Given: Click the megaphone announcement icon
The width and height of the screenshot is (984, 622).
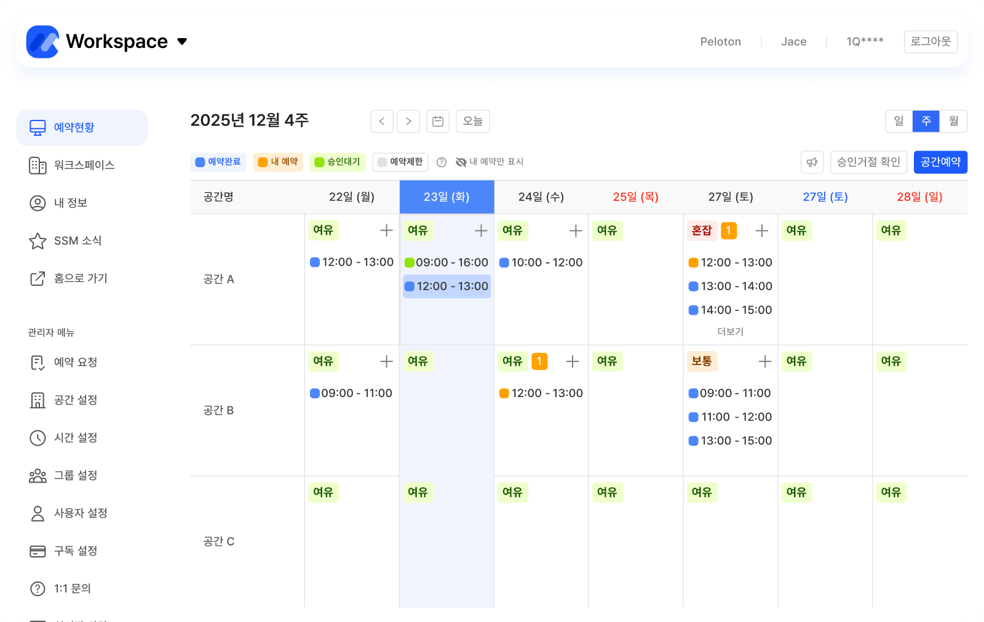Looking at the screenshot, I should pyautogui.click(x=812, y=162).
